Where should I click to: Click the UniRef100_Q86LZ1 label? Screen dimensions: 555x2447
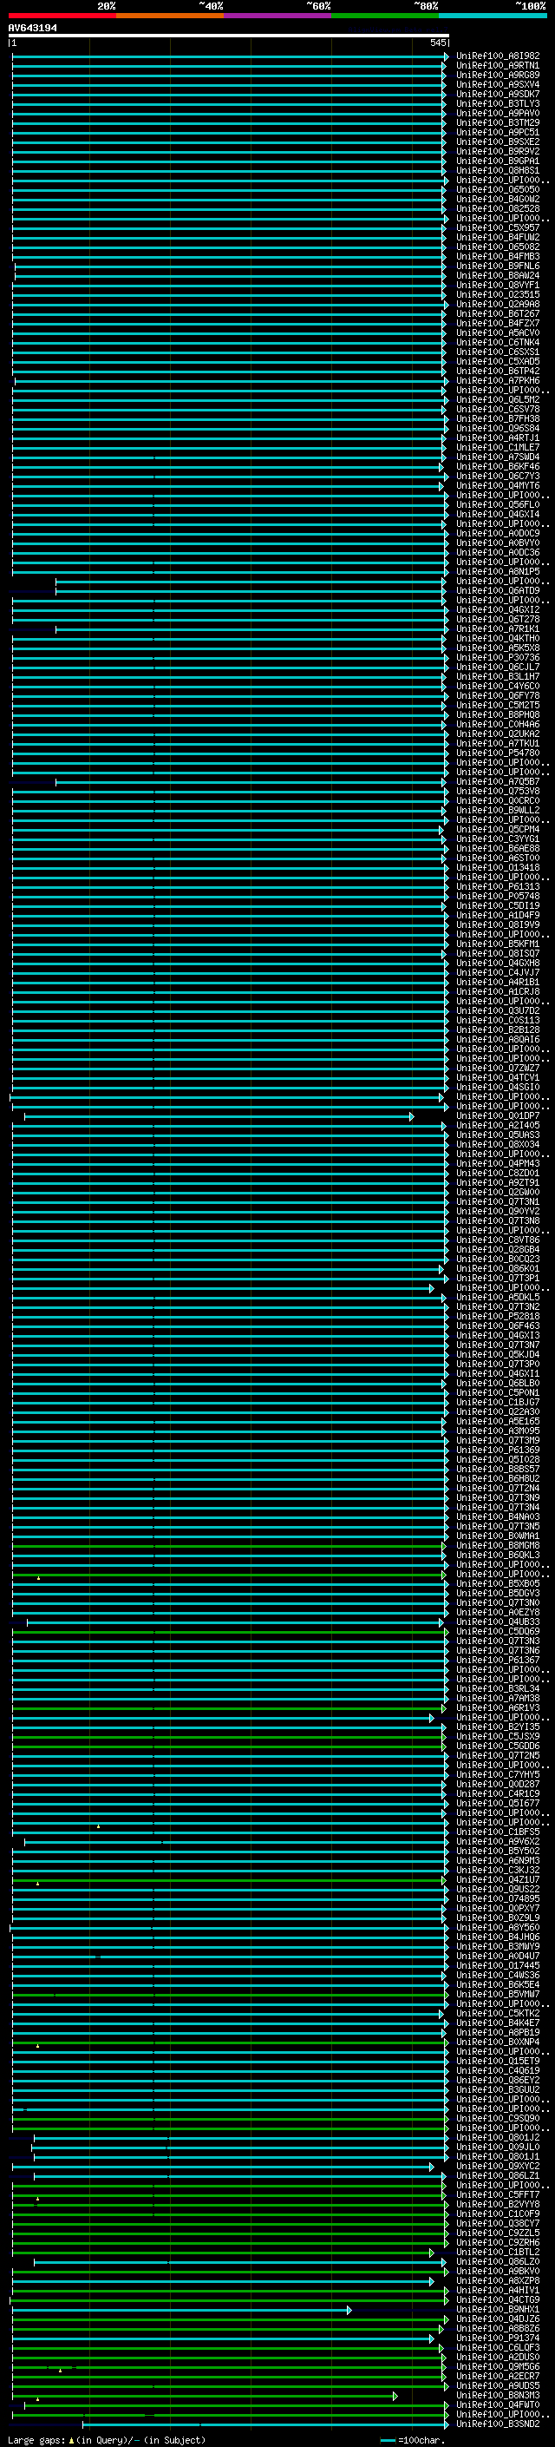(498, 2175)
